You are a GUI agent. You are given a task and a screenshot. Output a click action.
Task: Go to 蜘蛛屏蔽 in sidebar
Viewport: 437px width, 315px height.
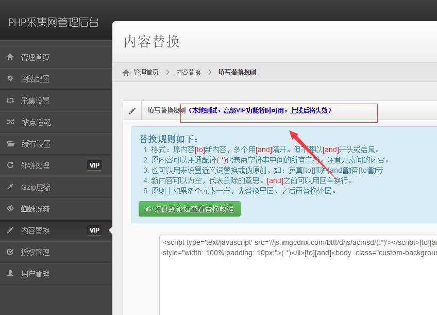click(56, 209)
